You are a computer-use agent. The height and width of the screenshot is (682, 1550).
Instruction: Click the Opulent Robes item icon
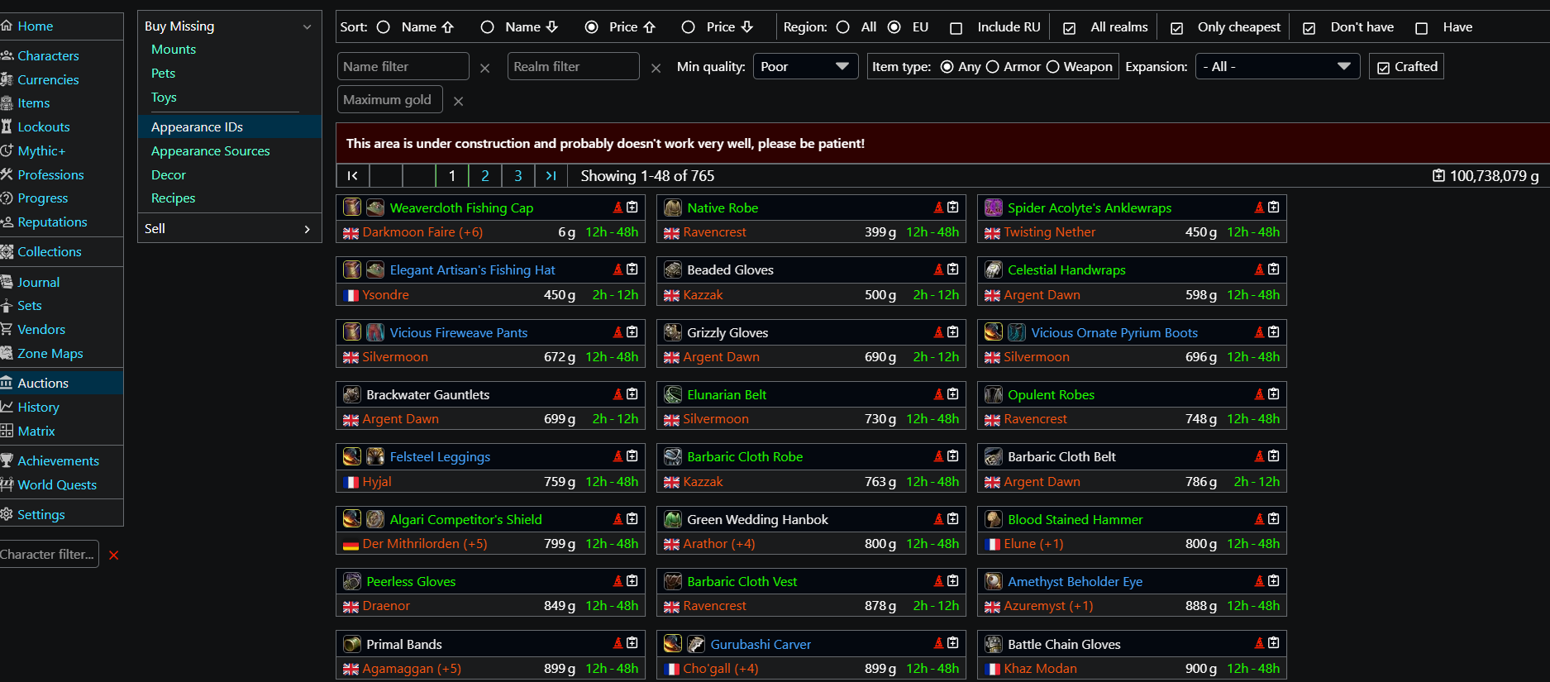tap(994, 394)
